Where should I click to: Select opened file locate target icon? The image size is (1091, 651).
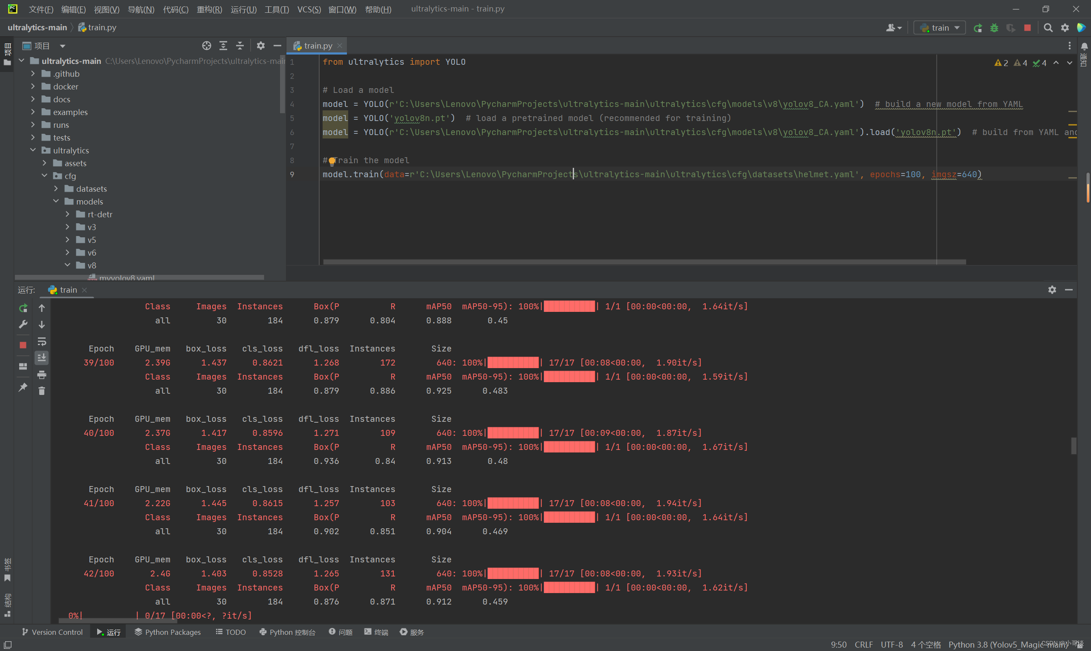pos(207,46)
